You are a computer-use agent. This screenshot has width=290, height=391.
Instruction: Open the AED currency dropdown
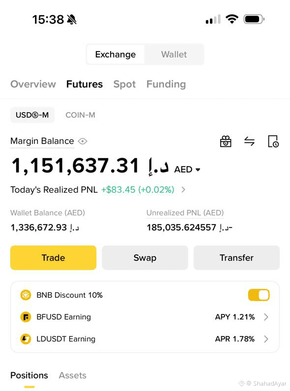pyautogui.click(x=187, y=169)
